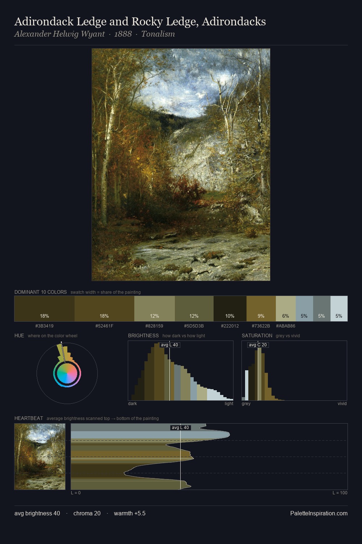Screen dimensions: 362x544
Task: Click the heartbeat brightness profile chart
Action: coord(209,457)
